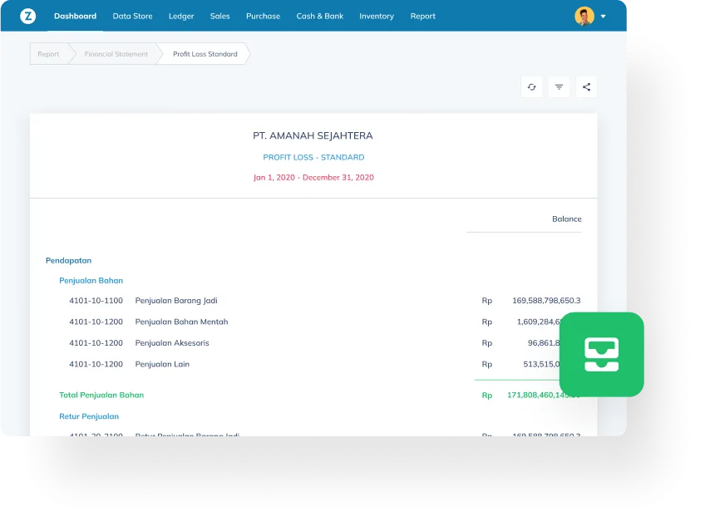705x526 pixels.
Task: Select the Retur Penjualan subheading
Action: coord(89,416)
